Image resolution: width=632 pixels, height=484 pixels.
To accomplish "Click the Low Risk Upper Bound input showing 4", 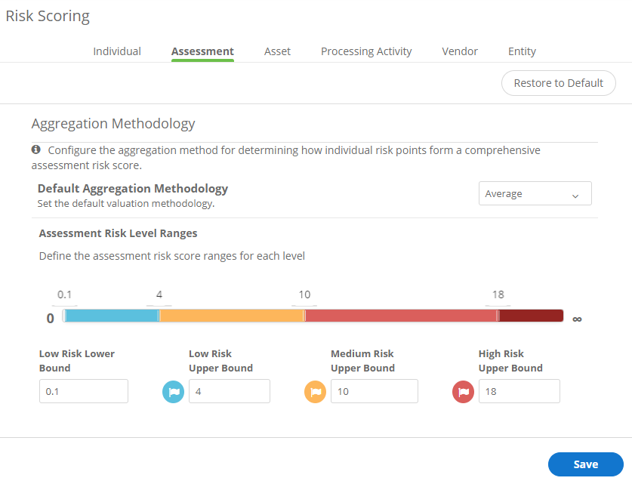I will [229, 391].
